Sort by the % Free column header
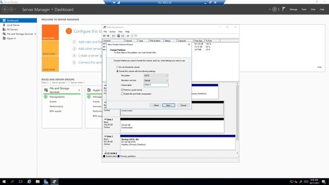Screen dimensions: 329x185 (x=212, y=41)
